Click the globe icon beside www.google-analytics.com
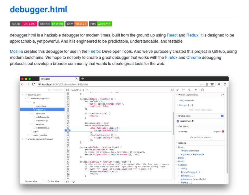 click(x=26, y=139)
